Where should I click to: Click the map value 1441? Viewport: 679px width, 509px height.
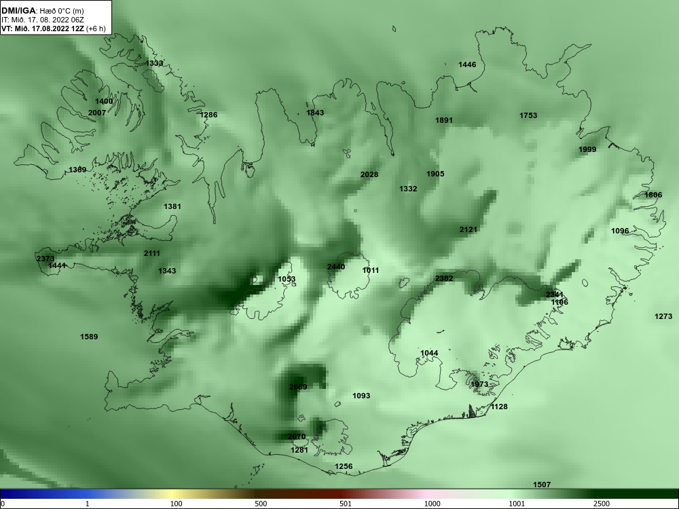pos(57,265)
